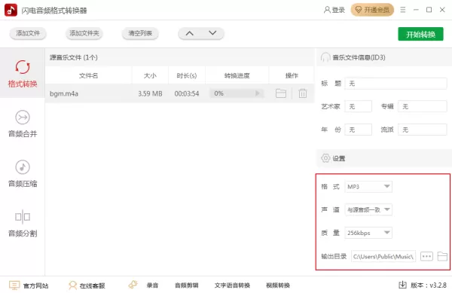452x293 pixels.
Task: Click the headphone icon by 音乐文件信息
Action: tap(325, 57)
